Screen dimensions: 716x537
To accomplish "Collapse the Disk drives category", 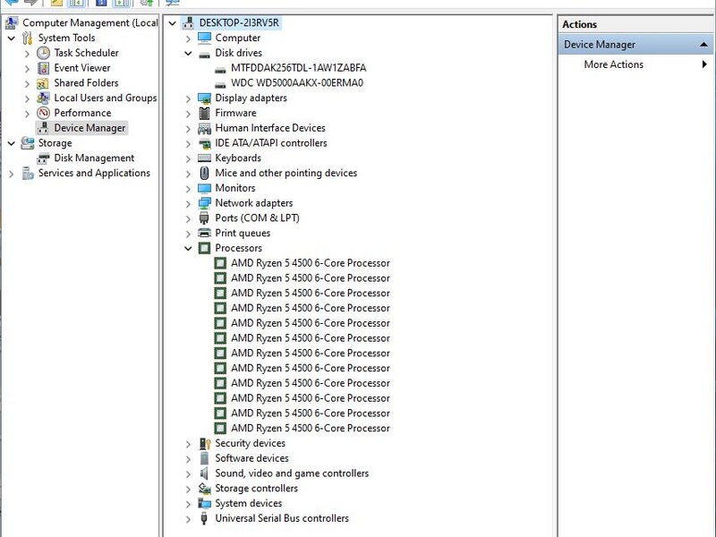I will coord(188,53).
